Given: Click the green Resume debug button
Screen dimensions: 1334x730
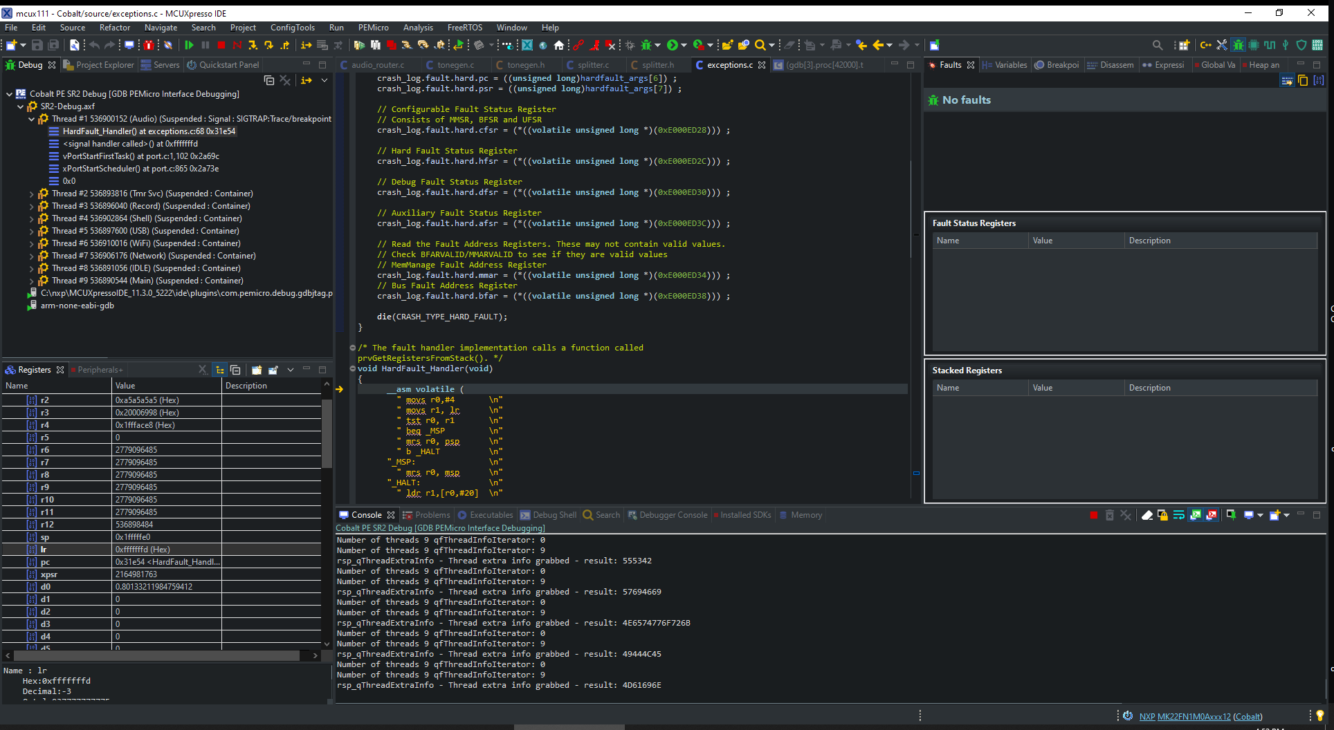Looking at the screenshot, I should [189, 46].
